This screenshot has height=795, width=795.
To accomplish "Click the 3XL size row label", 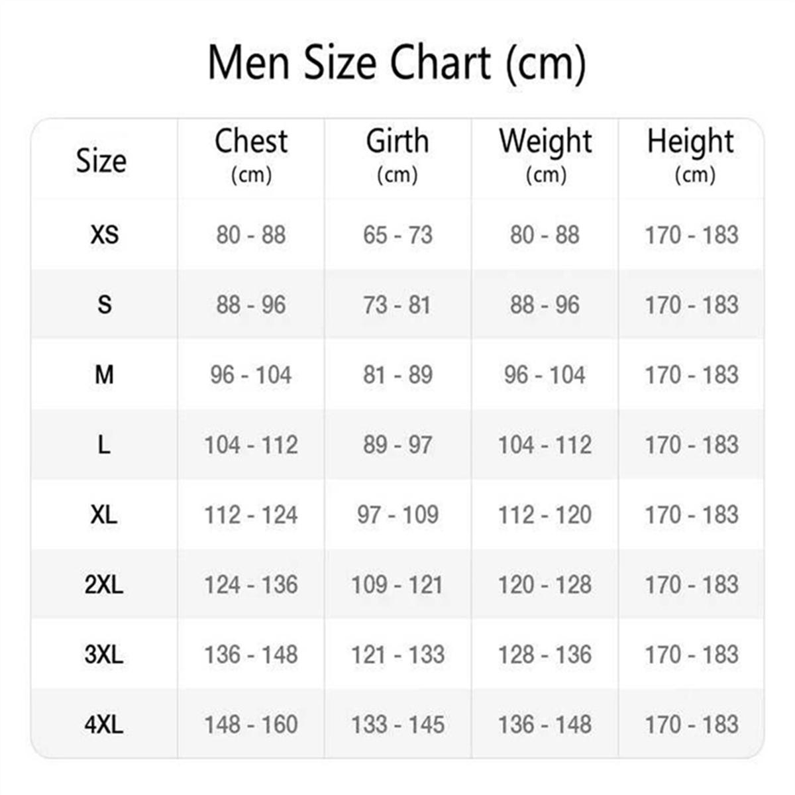I will pos(104,655).
